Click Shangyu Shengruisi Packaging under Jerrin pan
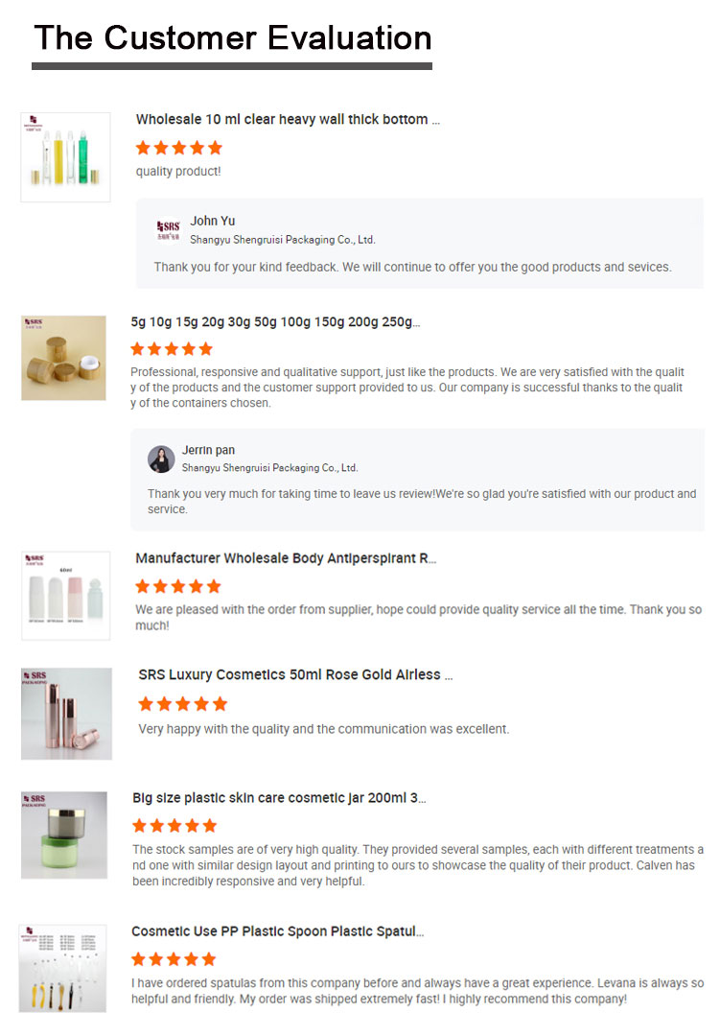Screen dimensions: 720x1036 point(270,468)
